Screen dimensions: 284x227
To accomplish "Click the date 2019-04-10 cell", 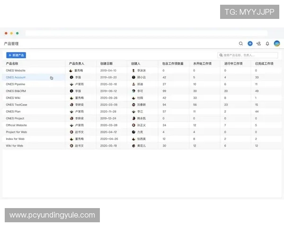I will [x=108, y=70].
